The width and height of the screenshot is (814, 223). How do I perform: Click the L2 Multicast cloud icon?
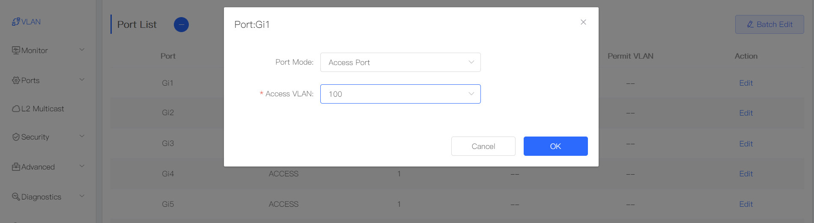pyautogui.click(x=16, y=109)
